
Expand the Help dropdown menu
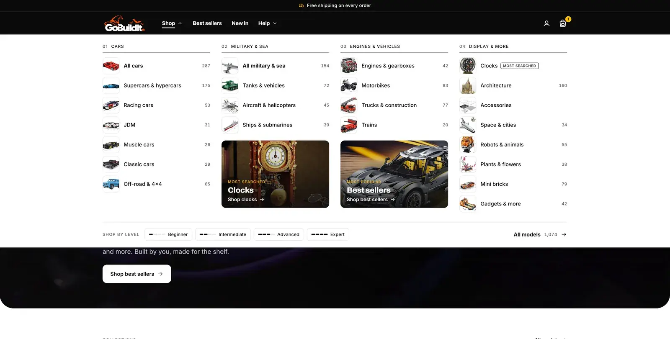pos(267,23)
